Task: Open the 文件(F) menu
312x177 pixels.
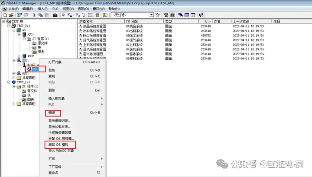Action: [x=13, y=9]
